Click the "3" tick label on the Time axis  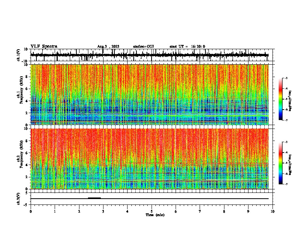[103, 211]
